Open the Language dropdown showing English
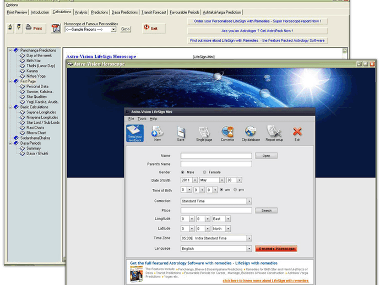This screenshot has width=380, height=285. point(249,249)
